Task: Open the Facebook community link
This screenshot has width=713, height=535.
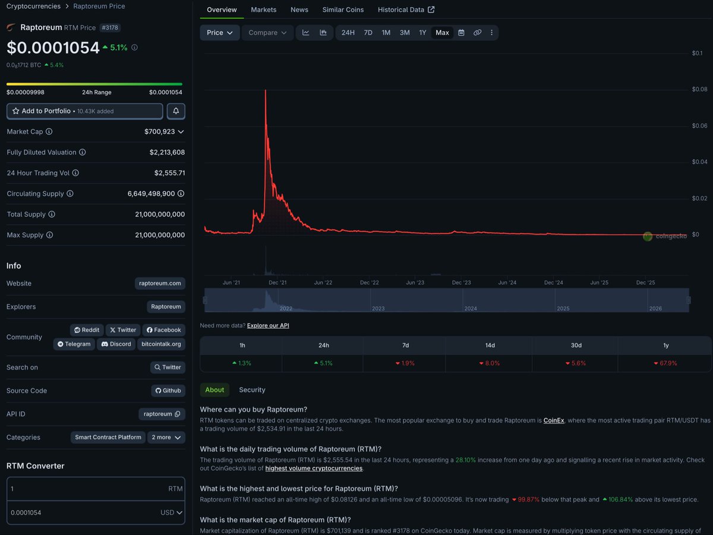Action: click(x=163, y=330)
